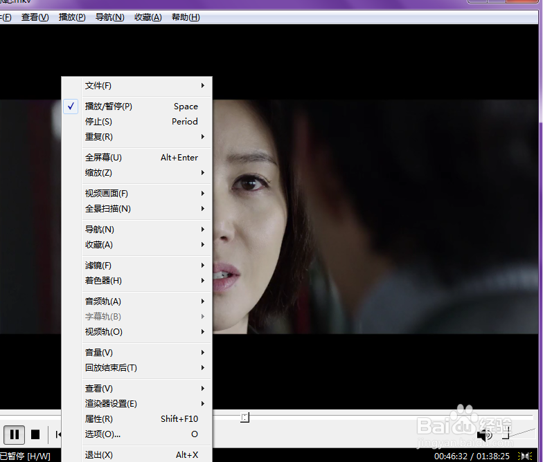Screen dimensions: 543x462
Task: Adjust the volume slider handle
Action: tap(507, 432)
